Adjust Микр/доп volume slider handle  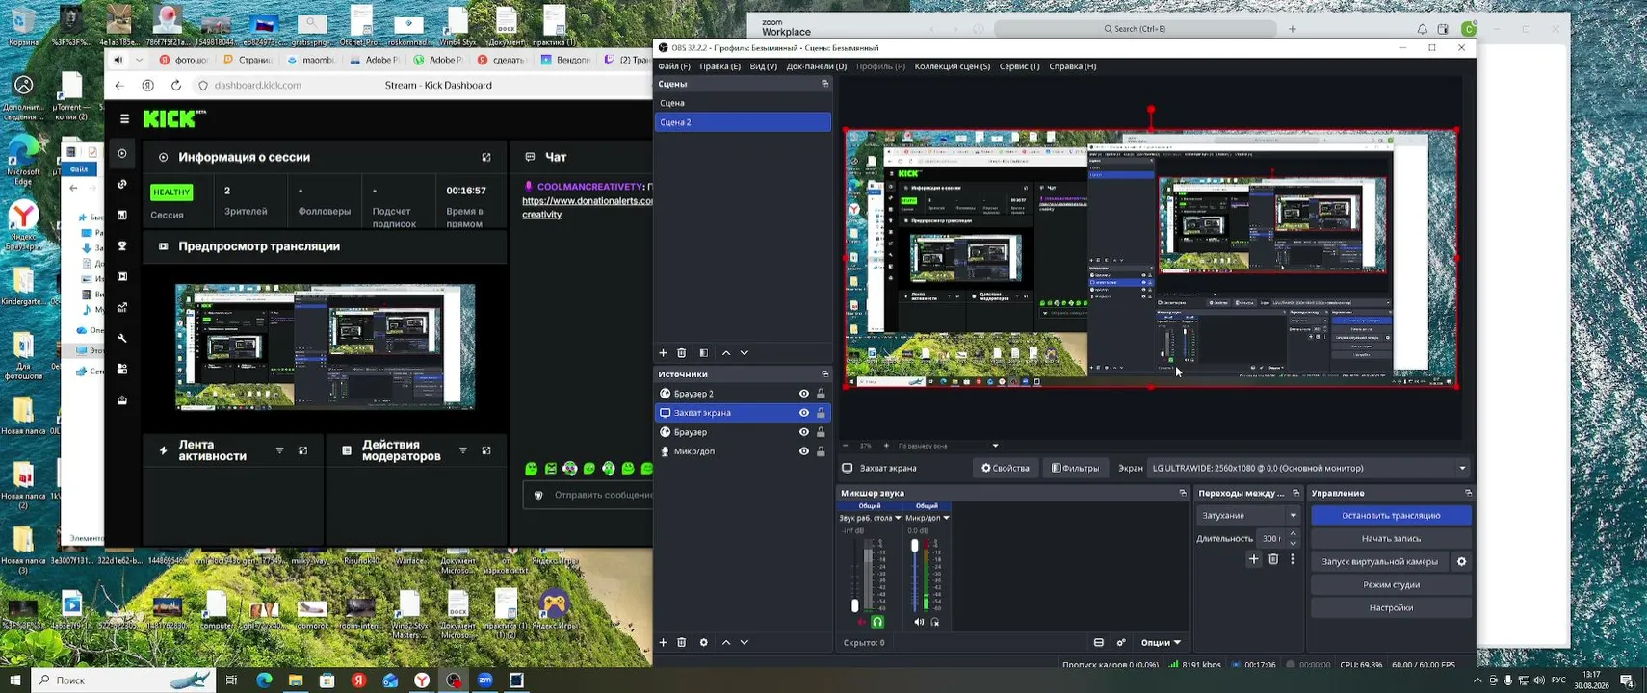point(915,546)
